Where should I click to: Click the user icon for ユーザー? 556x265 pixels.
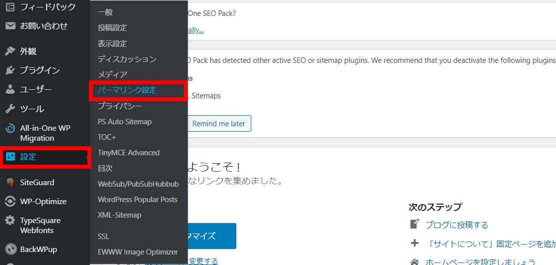[x=10, y=90]
